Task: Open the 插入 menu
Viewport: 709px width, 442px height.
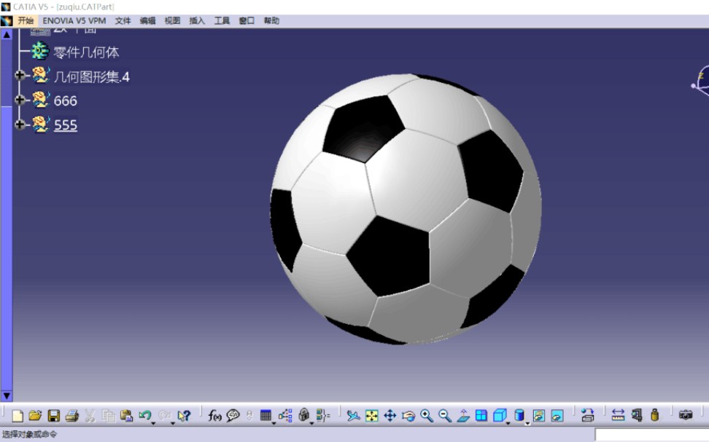Action: click(x=197, y=21)
